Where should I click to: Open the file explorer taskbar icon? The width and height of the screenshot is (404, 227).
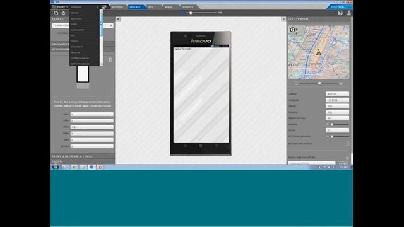[83, 167]
